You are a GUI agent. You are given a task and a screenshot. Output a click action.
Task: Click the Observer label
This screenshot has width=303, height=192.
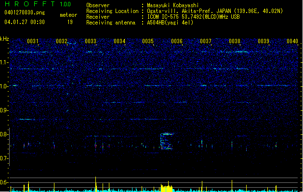click(98, 5)
